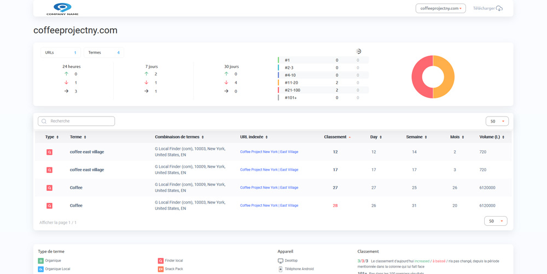Click the orange bar beside #11-20

278,83
